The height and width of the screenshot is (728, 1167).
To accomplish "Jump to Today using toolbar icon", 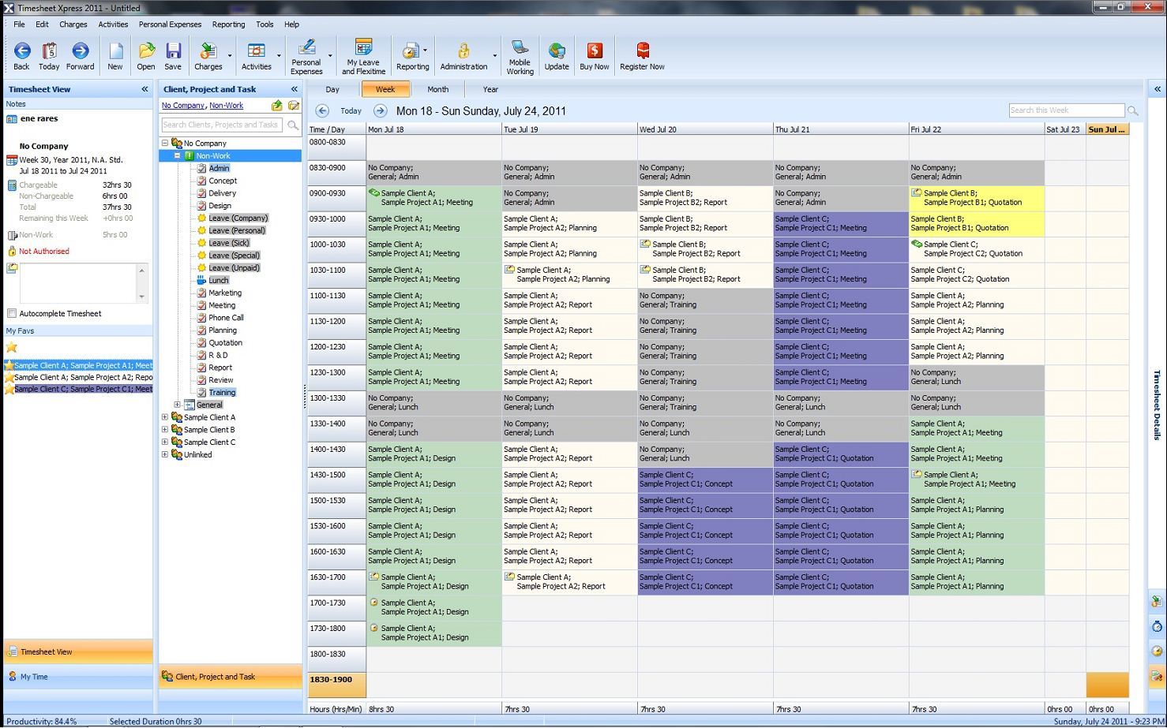I will click(49, 55).
